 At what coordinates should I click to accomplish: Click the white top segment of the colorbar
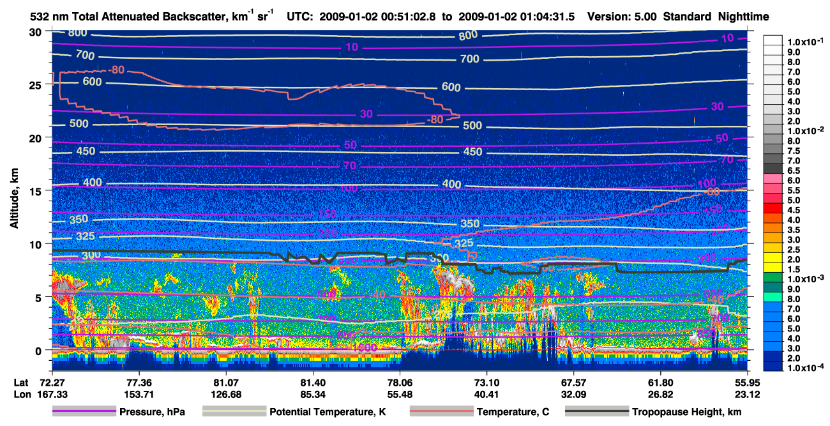774,40
